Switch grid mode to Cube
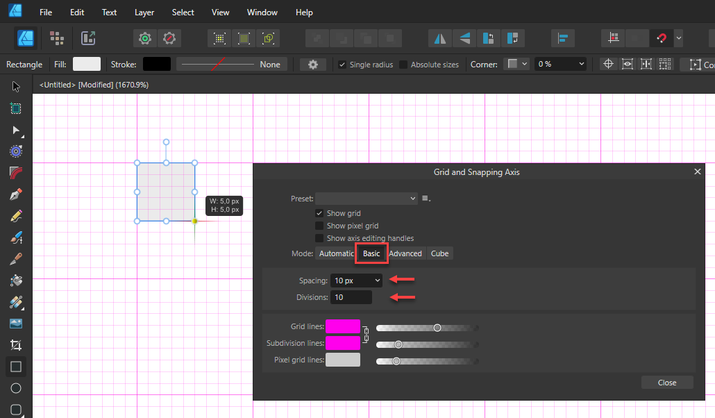This screenshot has height=418, width=715. coord(440,253)
